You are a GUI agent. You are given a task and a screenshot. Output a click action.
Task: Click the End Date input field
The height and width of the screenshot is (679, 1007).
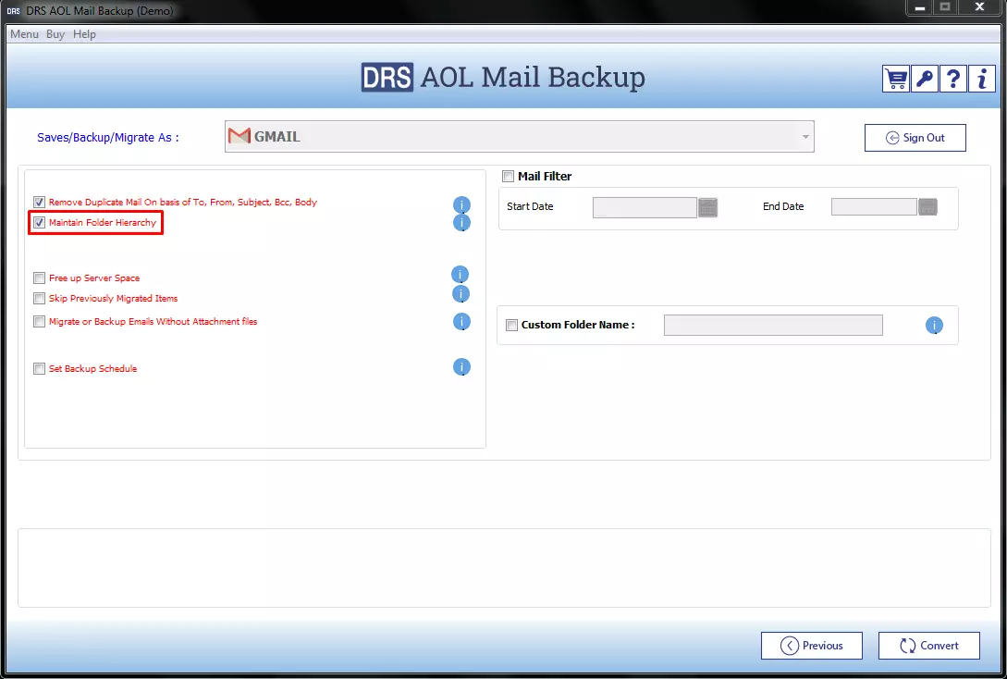click(x=874, y=207)
